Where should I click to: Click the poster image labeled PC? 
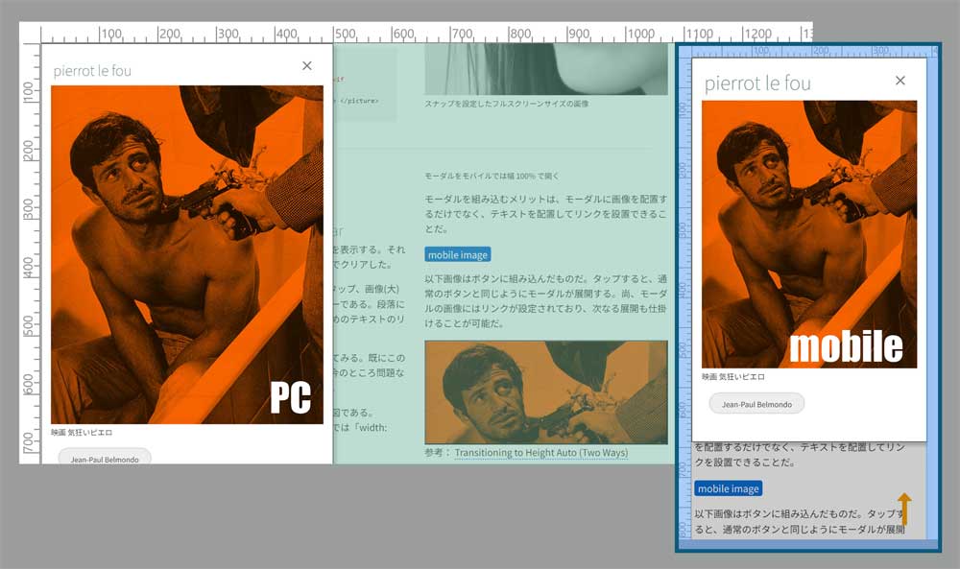pos(187,254)
